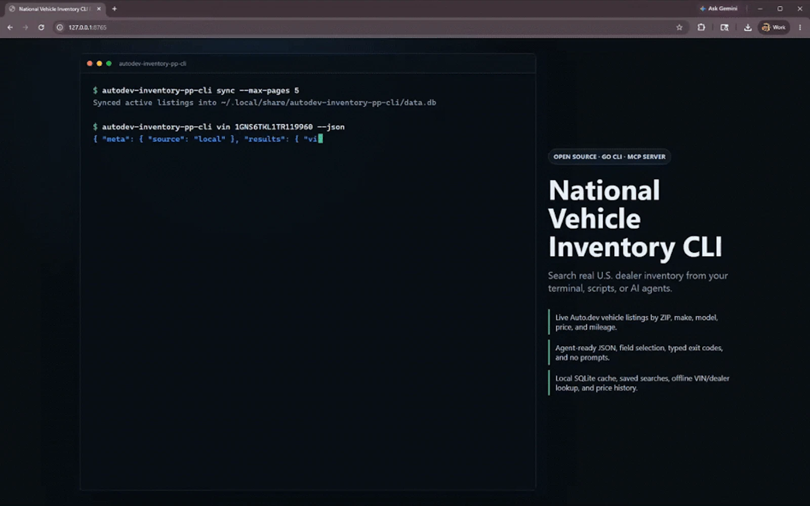Image resolution: width=810 pixels, height=506 pixels.
Task: Click the browser forward arrow
Action: point(25,27)
